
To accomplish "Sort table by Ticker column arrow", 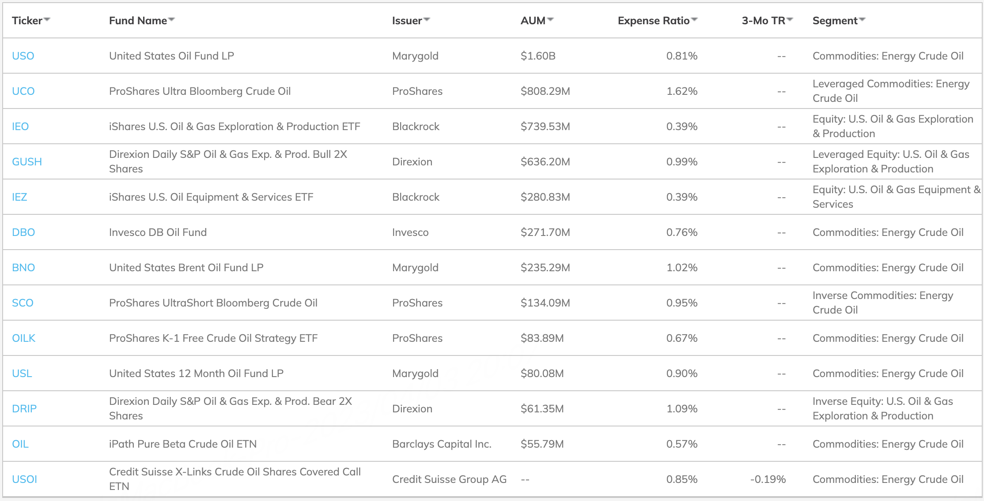I will click(x=47, y=19).
